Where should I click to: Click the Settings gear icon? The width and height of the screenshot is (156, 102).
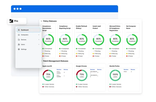pos(19,49)
